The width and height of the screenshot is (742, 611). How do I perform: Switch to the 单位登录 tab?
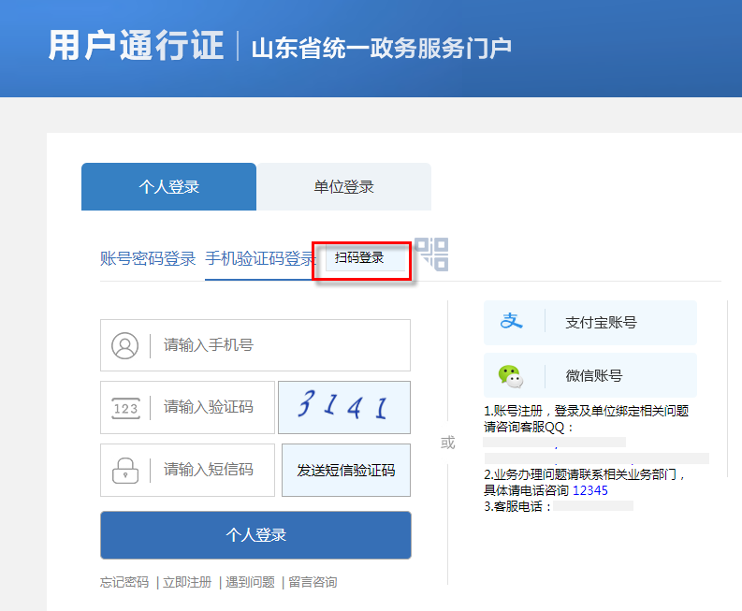[x=343, y=186]
